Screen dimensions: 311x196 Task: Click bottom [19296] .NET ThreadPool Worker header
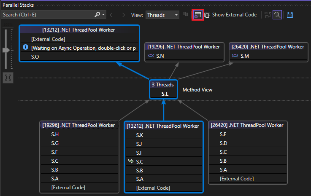click(78, 125)
